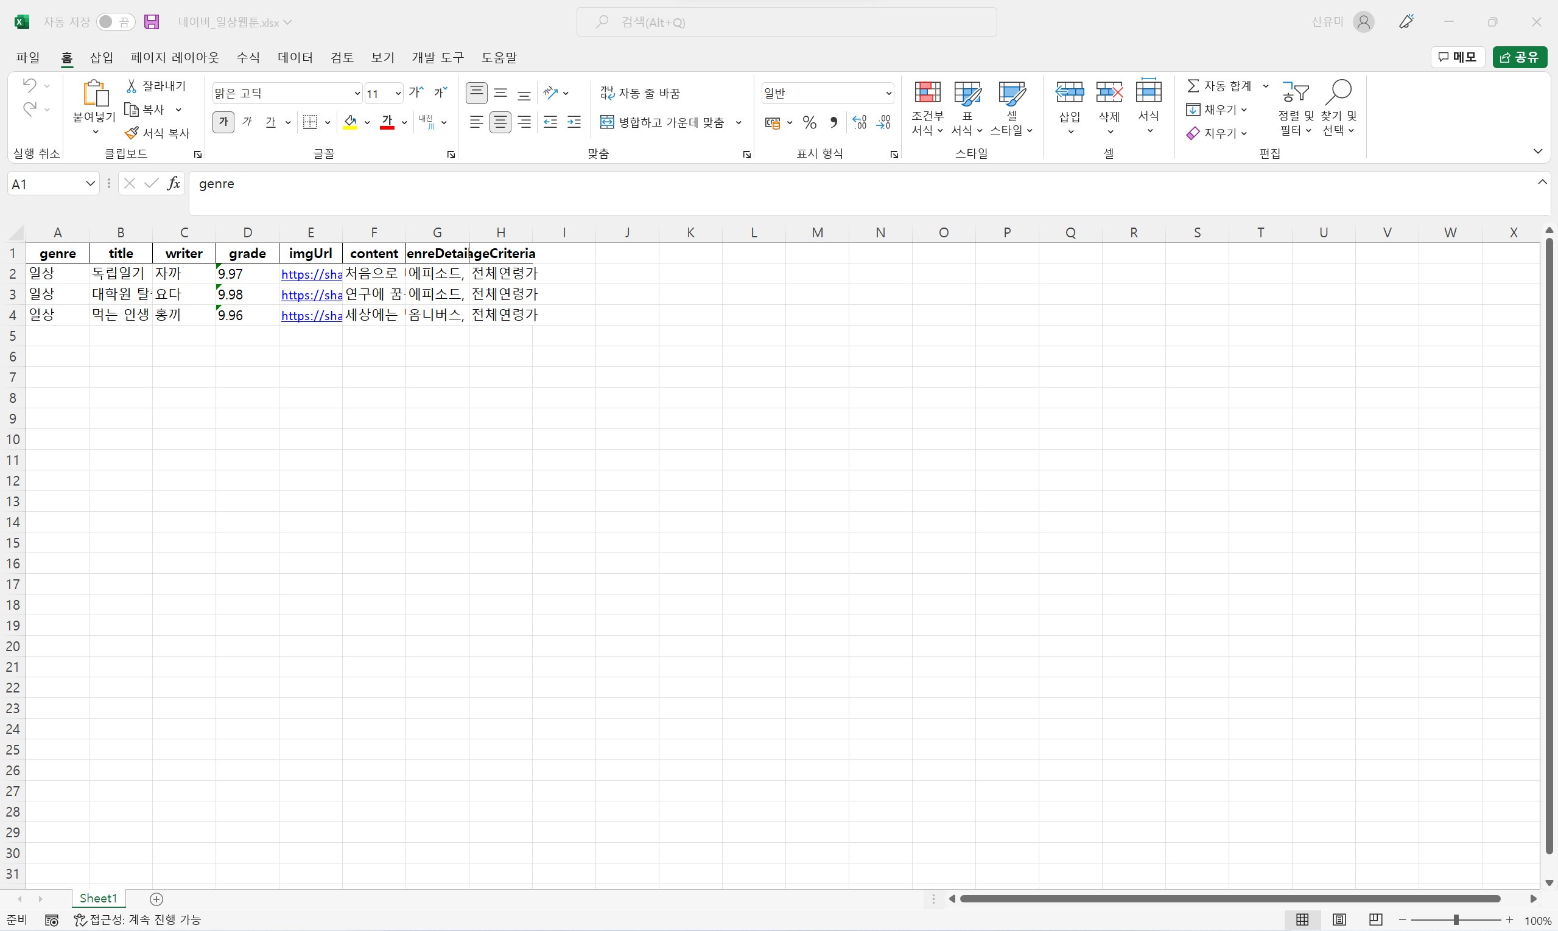Open AutoSum dropdown arrow
Image resolution: width=1558 pixels, height=931 pixels.
point(1266,86)
